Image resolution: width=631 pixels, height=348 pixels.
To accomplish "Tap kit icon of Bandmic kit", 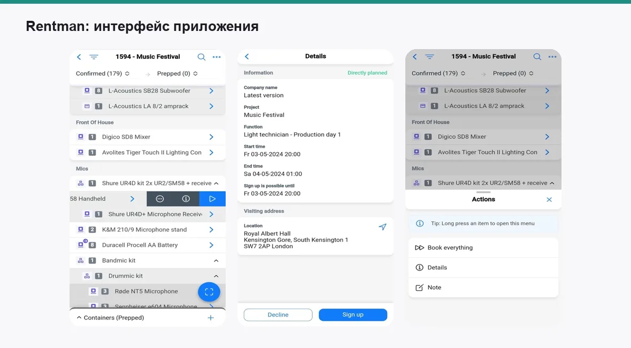I will (x=81, y=260).
